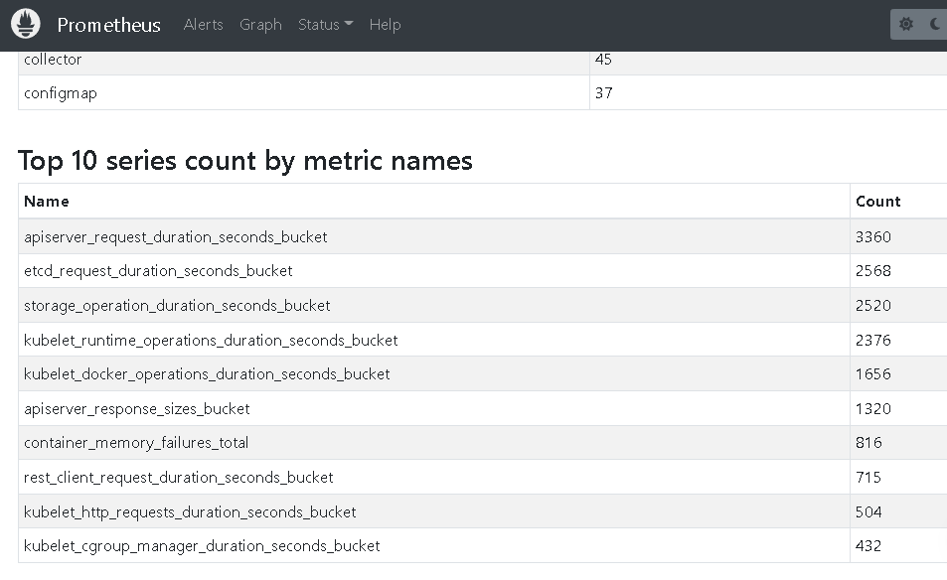
Task: Click the Name column header
Action: (x=47, y=201)
